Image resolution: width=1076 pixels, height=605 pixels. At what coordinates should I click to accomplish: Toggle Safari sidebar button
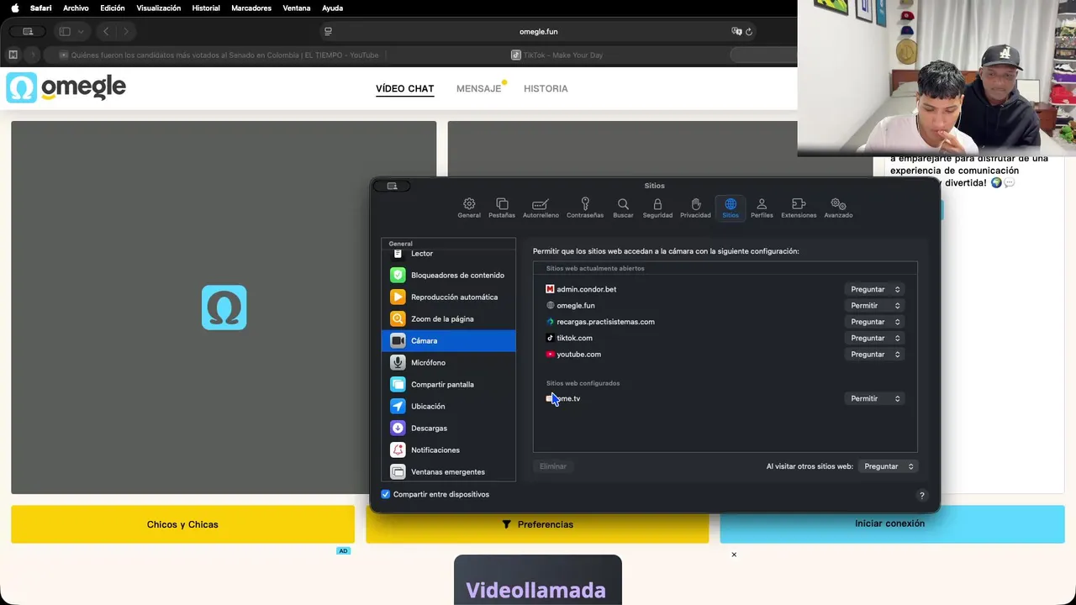pos(65,31)
